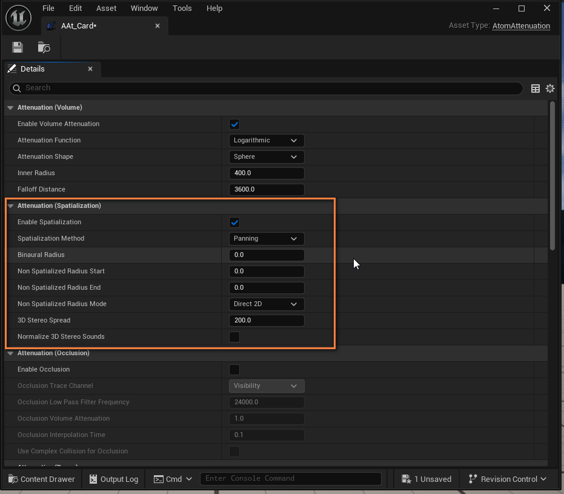Save the asset with the floppy disk icon
The width and height of the screenshot is (564, 494).
[17, 47]
